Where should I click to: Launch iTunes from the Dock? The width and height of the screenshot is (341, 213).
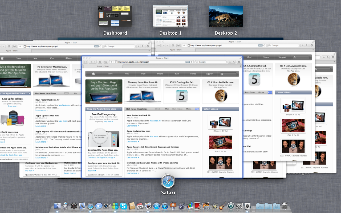tap(165, 206)
